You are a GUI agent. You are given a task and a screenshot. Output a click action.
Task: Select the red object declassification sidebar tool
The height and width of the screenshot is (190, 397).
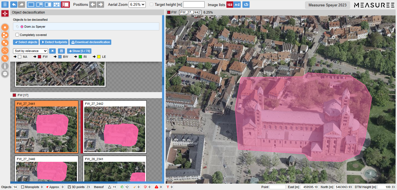5,13
